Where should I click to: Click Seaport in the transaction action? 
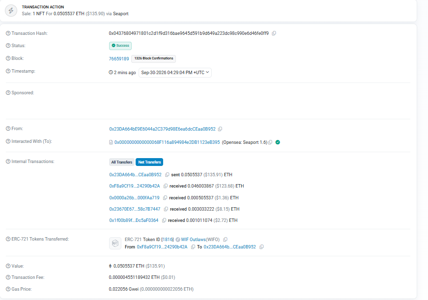pyautogui.click(x=121, y=14)
